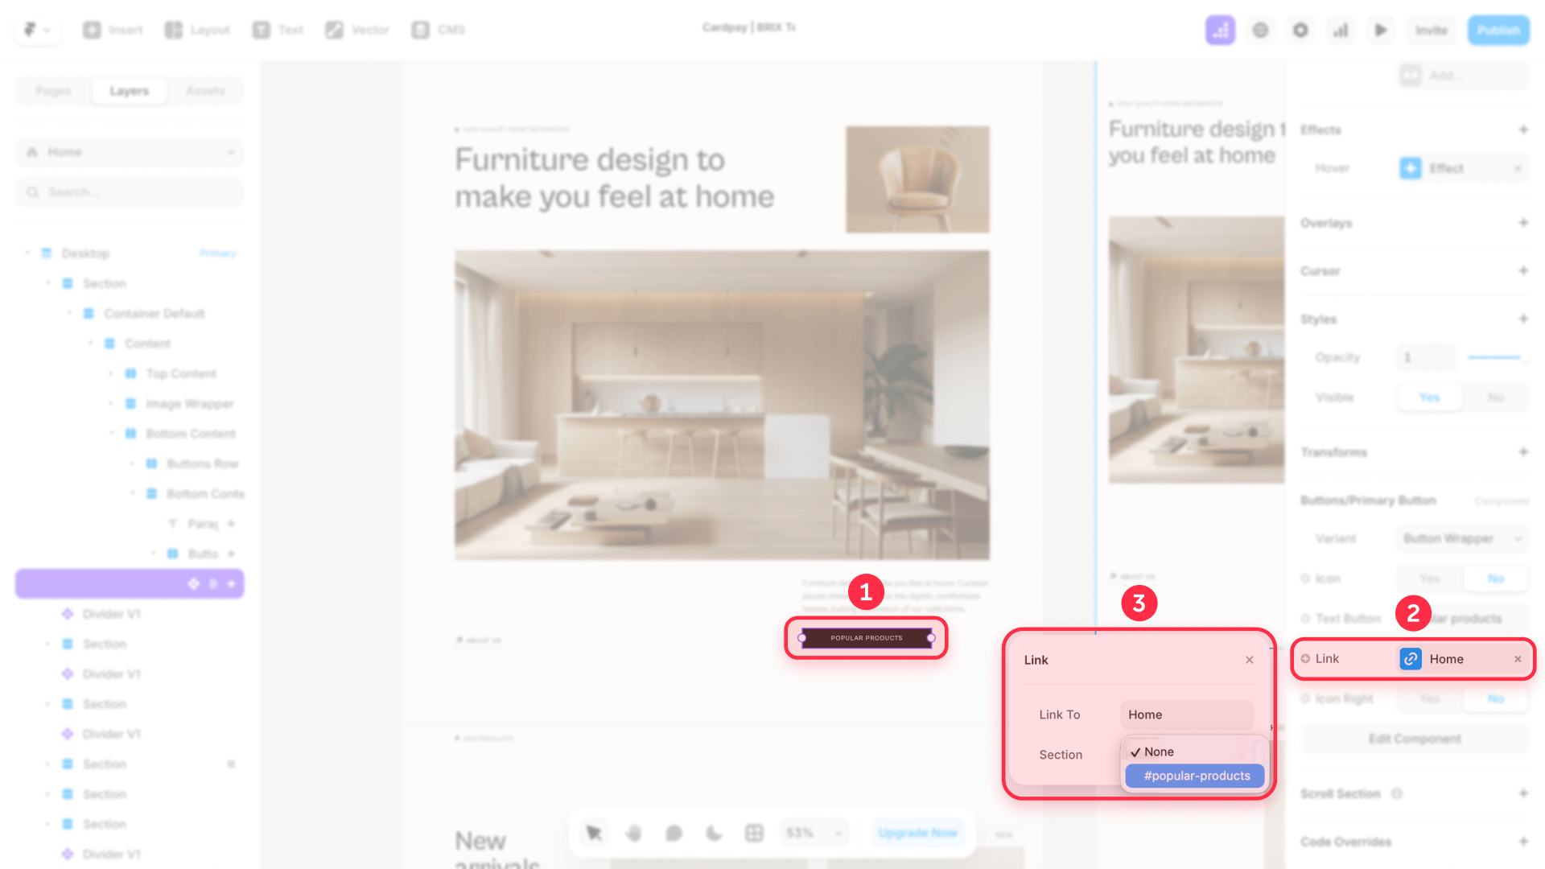Toggle dark mode moon icon
Screen dimensions: 1545x869
click(x=715, y=833)
